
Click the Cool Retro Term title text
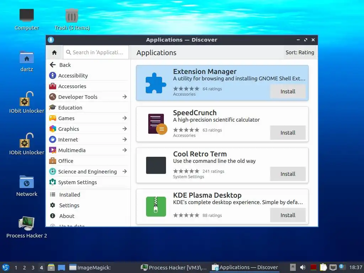200,154
